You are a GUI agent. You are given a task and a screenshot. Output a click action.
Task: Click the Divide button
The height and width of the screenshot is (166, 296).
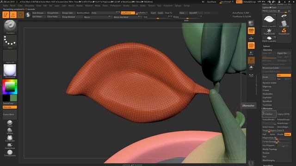coord(269,77)
